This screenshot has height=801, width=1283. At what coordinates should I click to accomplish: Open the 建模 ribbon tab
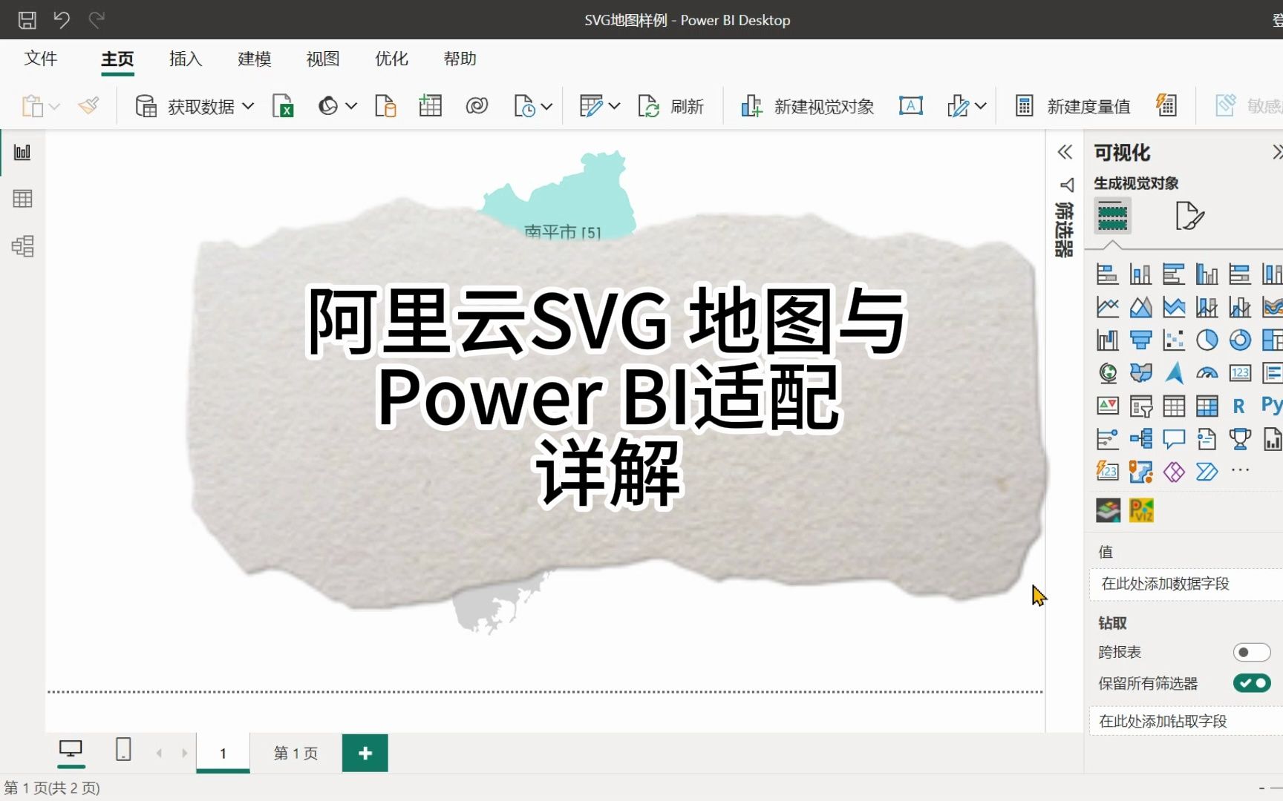(254, 59)
